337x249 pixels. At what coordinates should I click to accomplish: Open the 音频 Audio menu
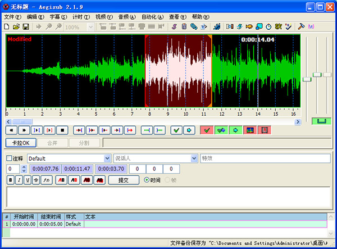tap(127, 17)
